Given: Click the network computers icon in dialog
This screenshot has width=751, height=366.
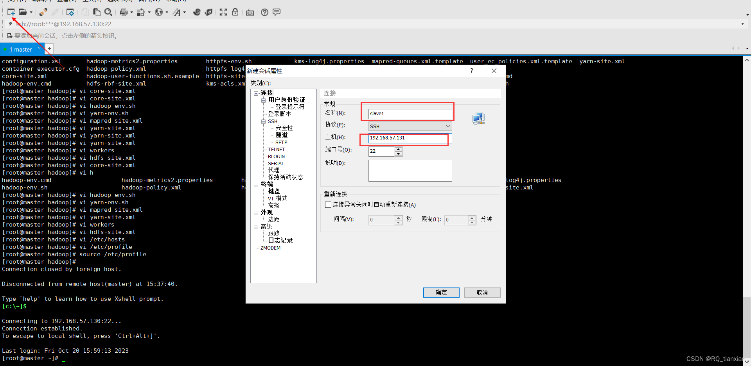Looking at the screenshot, I should pyautogui.click(x=479, y=118).
